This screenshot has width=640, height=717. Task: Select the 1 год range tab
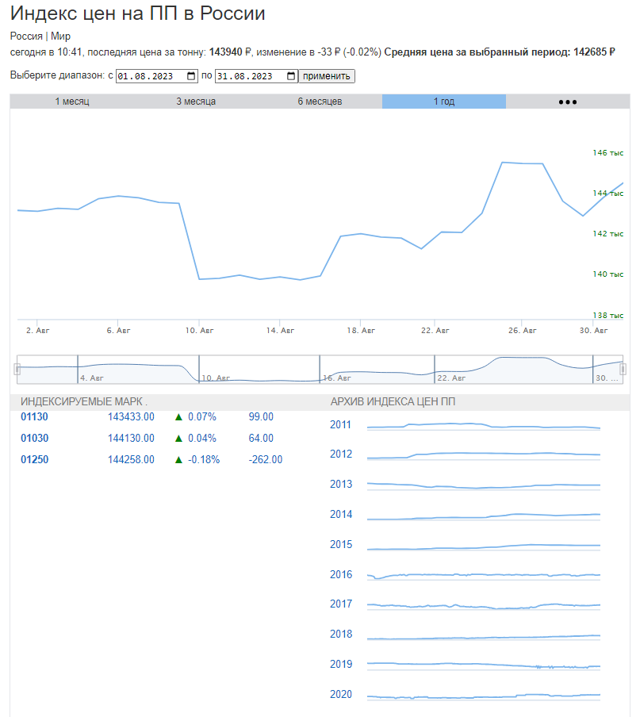tap(444, 102)
